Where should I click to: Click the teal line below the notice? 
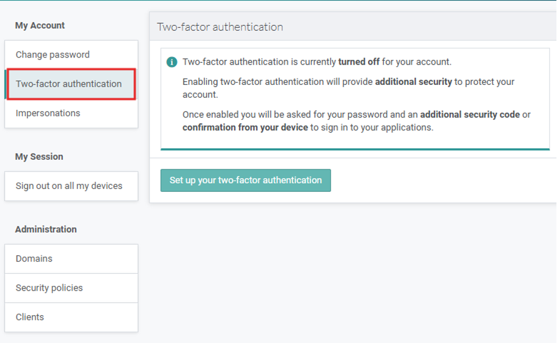(355, 149)
